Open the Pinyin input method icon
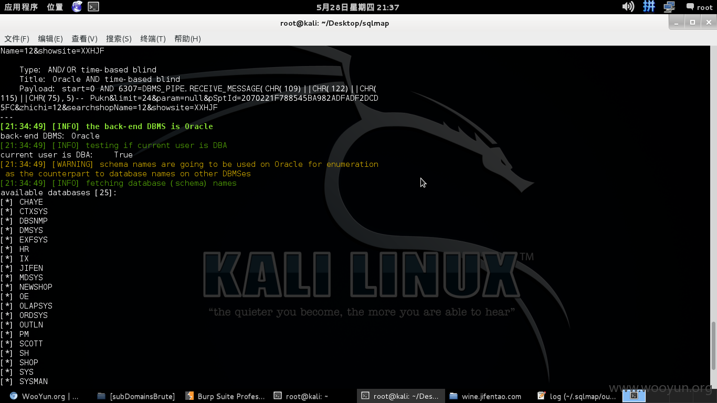Screen dimensions: 717x403 (x=649, y=7)
